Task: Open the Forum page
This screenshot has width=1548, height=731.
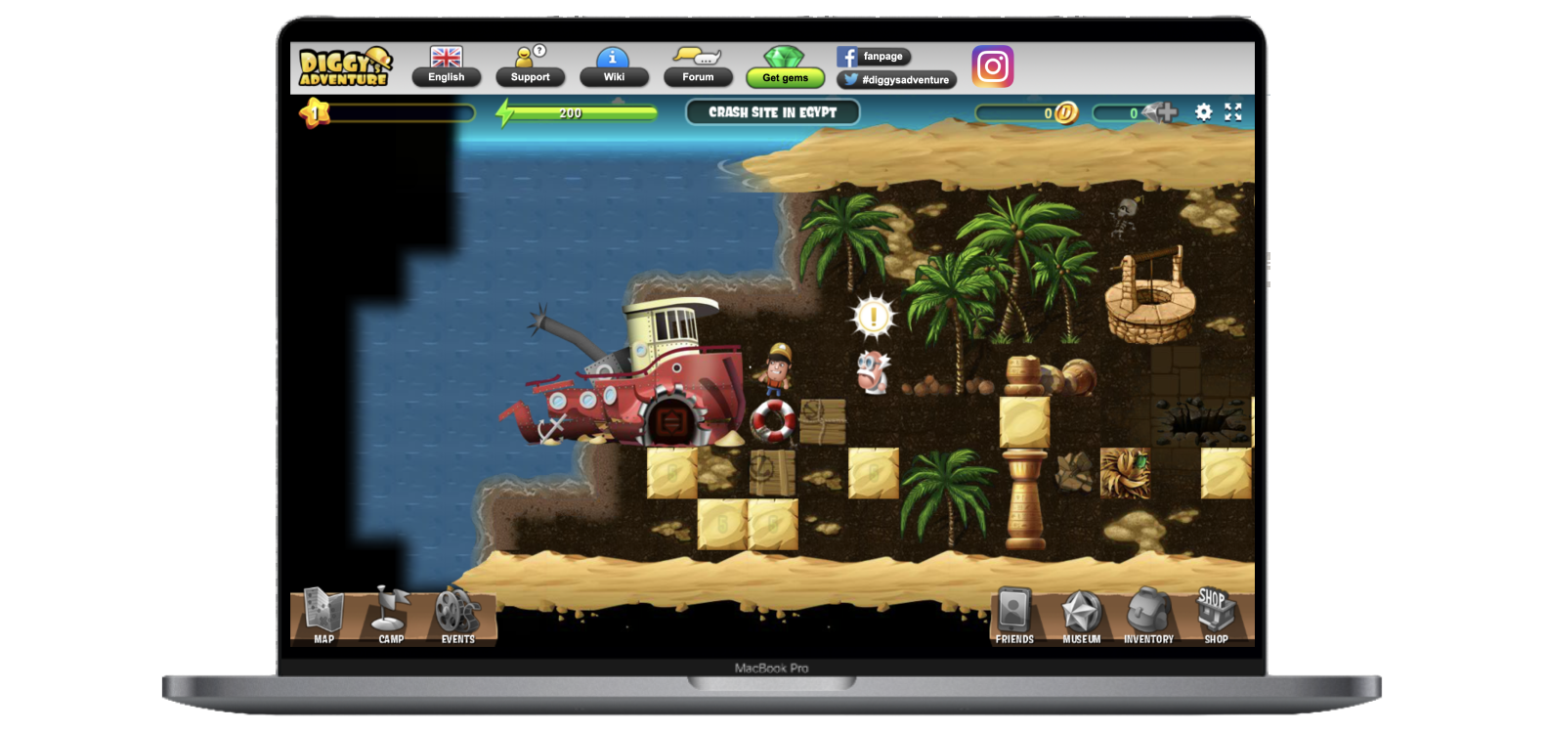Action: 698,77
